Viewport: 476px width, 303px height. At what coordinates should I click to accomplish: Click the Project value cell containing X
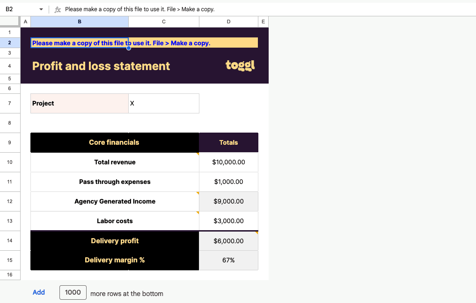pyautogui.click(x=163, y=103)
